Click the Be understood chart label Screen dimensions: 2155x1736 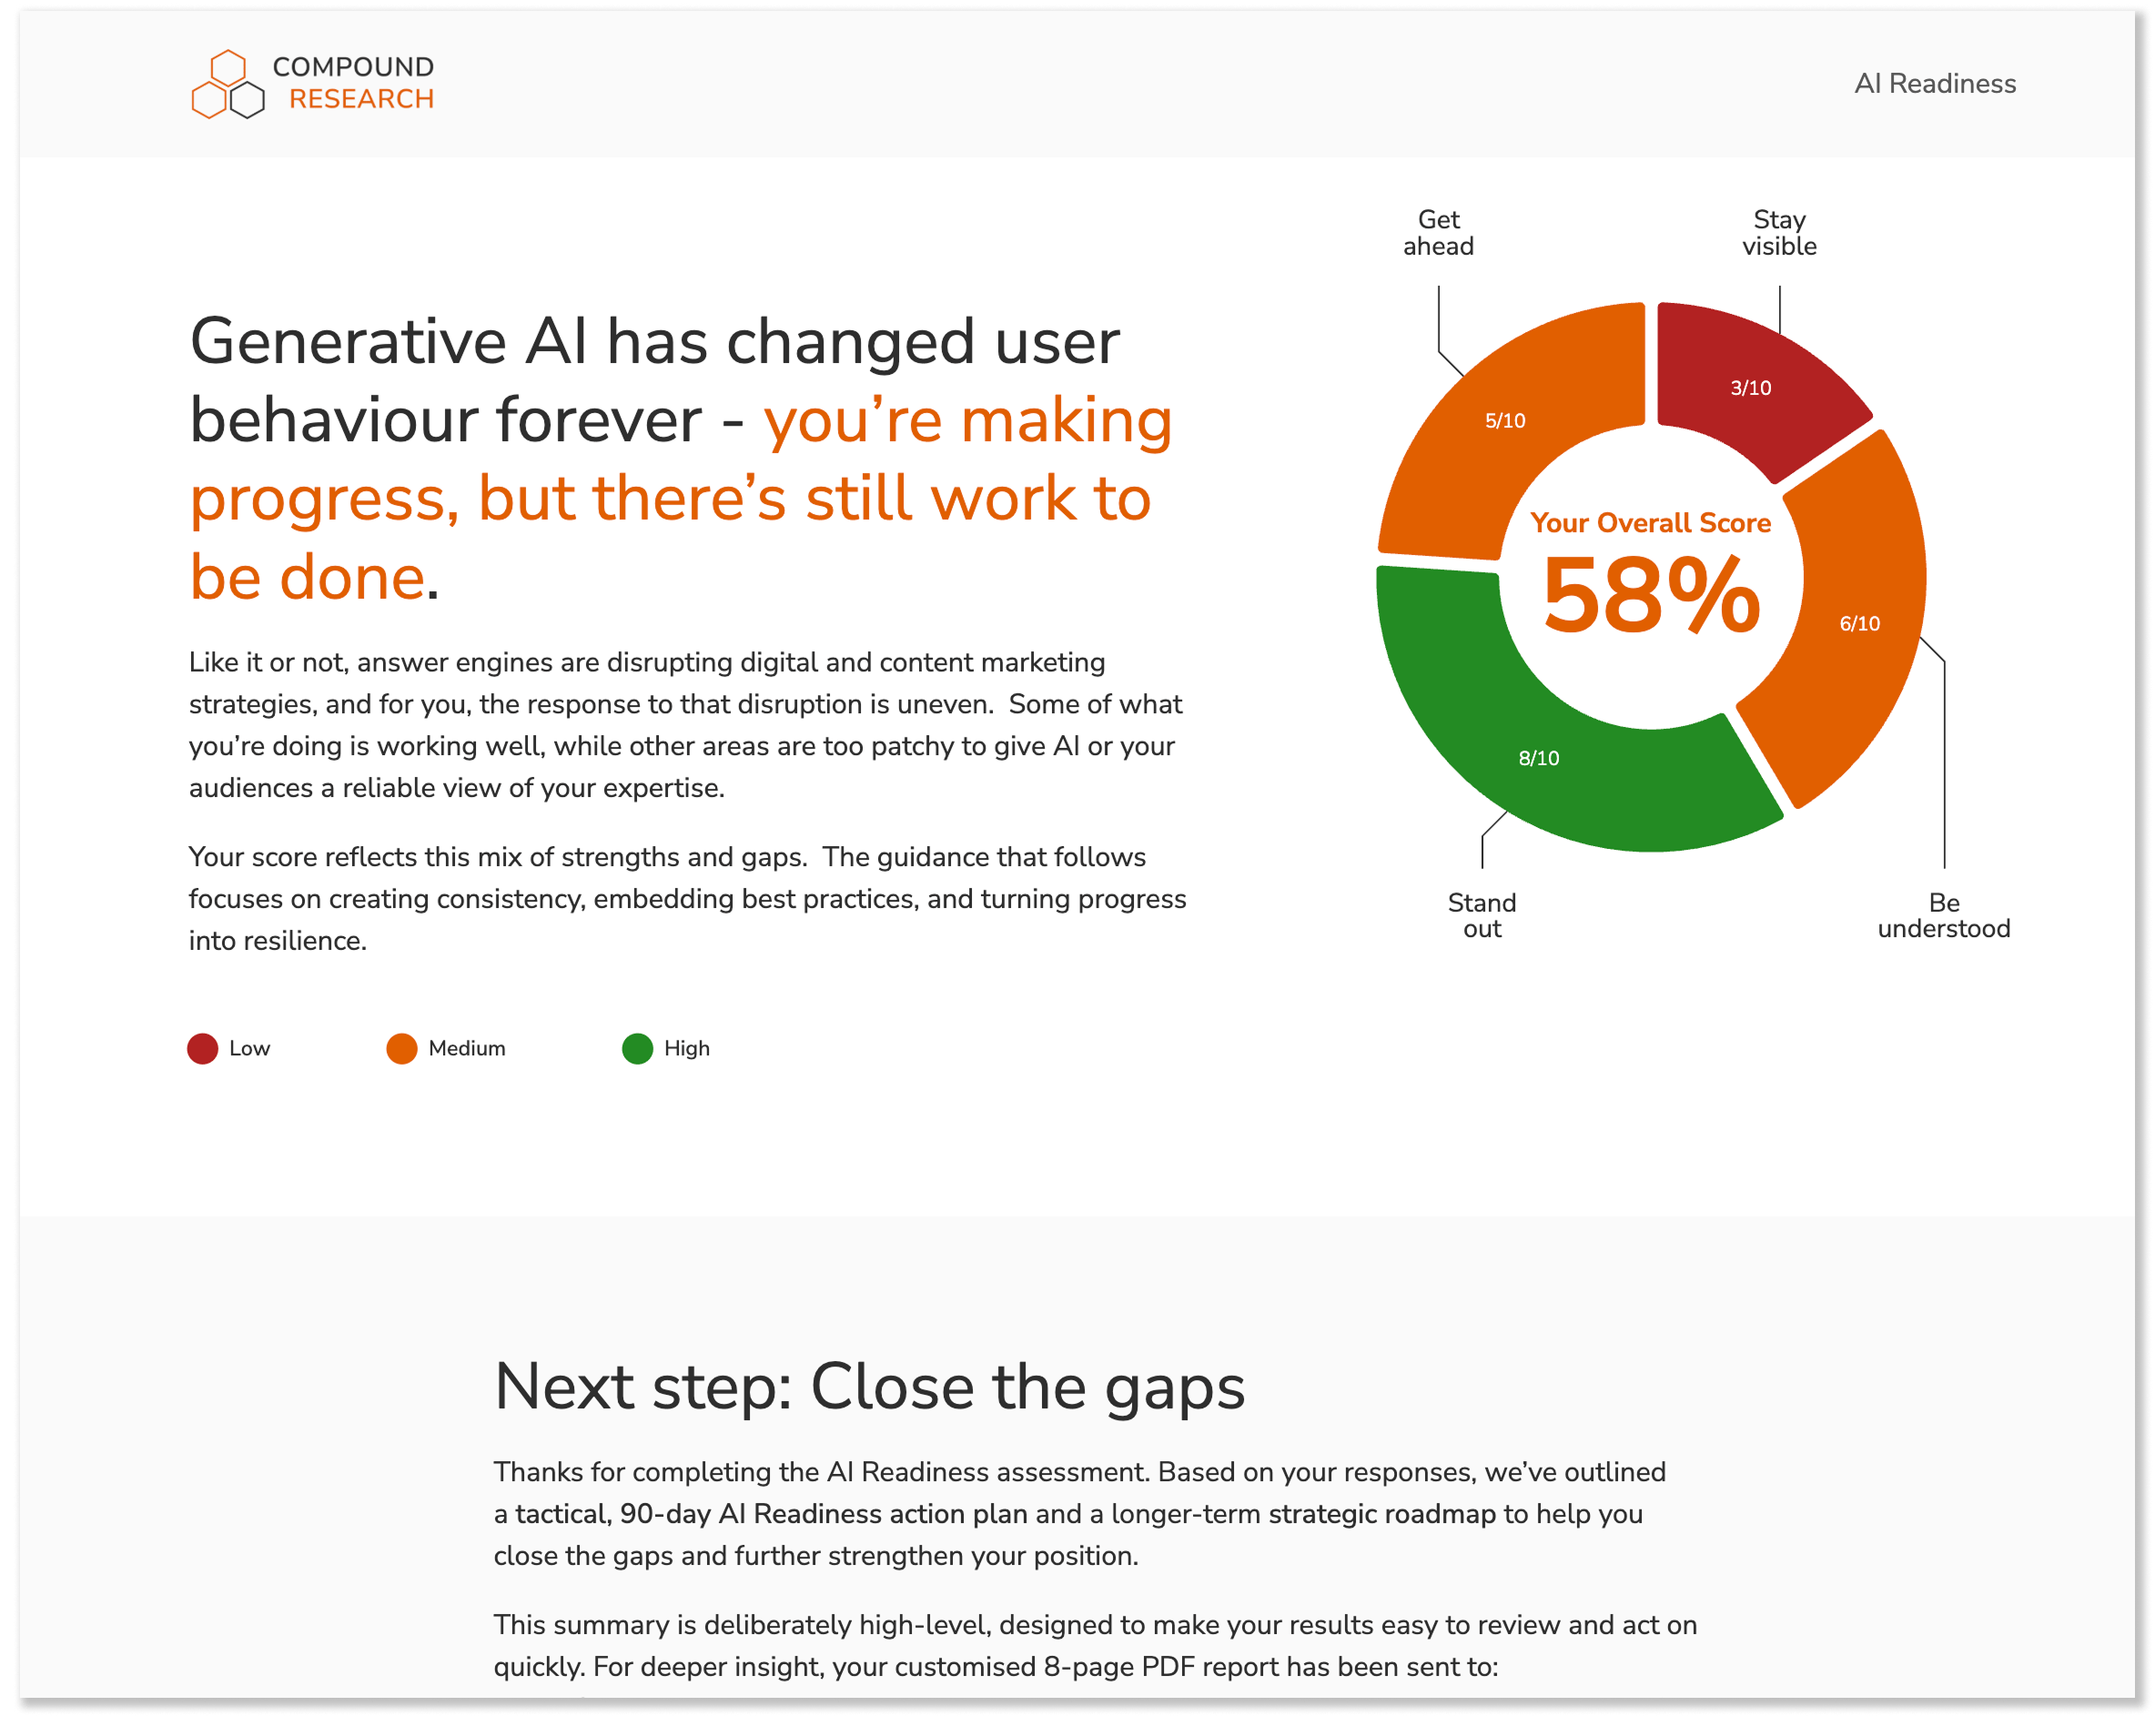click(1943, 915)
